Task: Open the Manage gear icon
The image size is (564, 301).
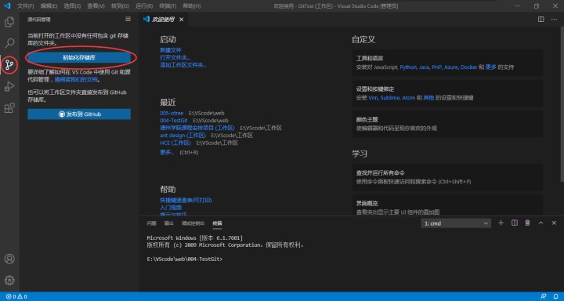Action: click(9, 280)
